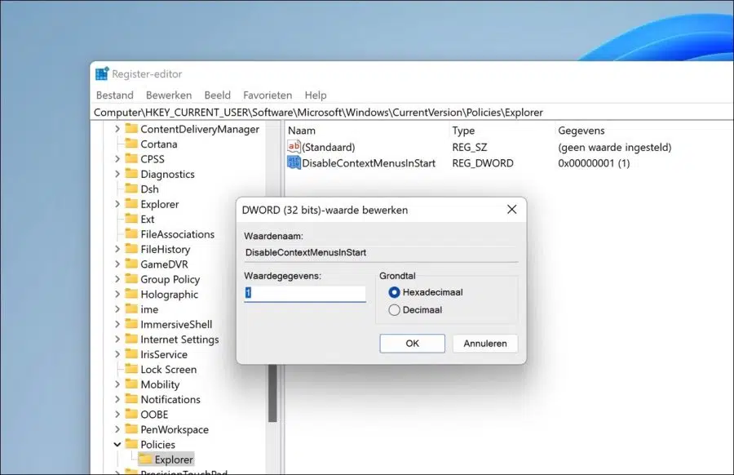734x475 pixels.
Task: Expand the Internet Settings key
Action: (x=117, y=339)
